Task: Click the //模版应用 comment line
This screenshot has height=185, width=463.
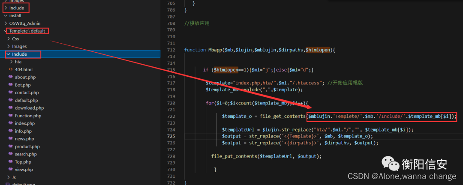Action: point(197,23)
